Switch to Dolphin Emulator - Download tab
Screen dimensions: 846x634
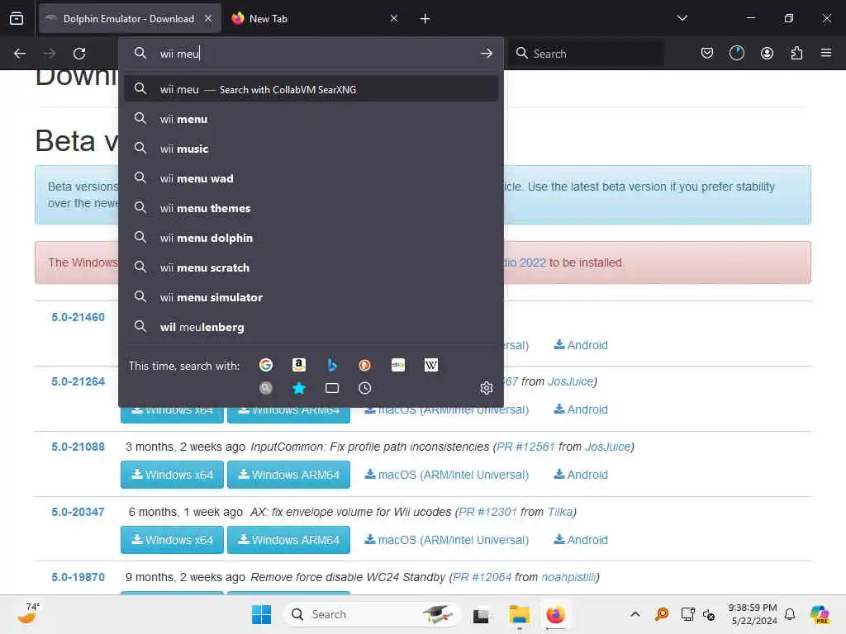pyautogui.click(x=130, y=18)
